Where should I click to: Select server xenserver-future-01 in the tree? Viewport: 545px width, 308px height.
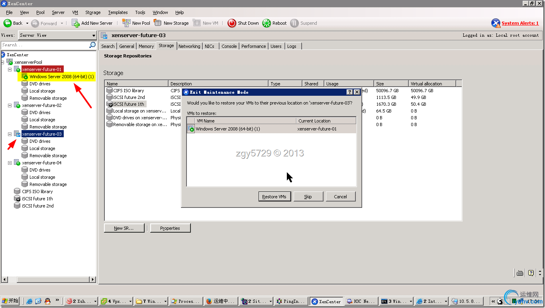[42, 69]
